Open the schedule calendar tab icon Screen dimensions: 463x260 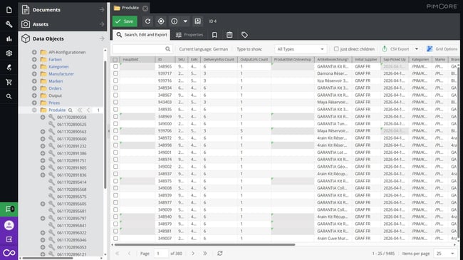[x=229, y=35]
